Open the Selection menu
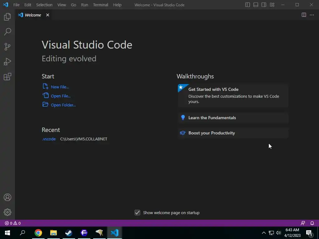 [44, 5]
